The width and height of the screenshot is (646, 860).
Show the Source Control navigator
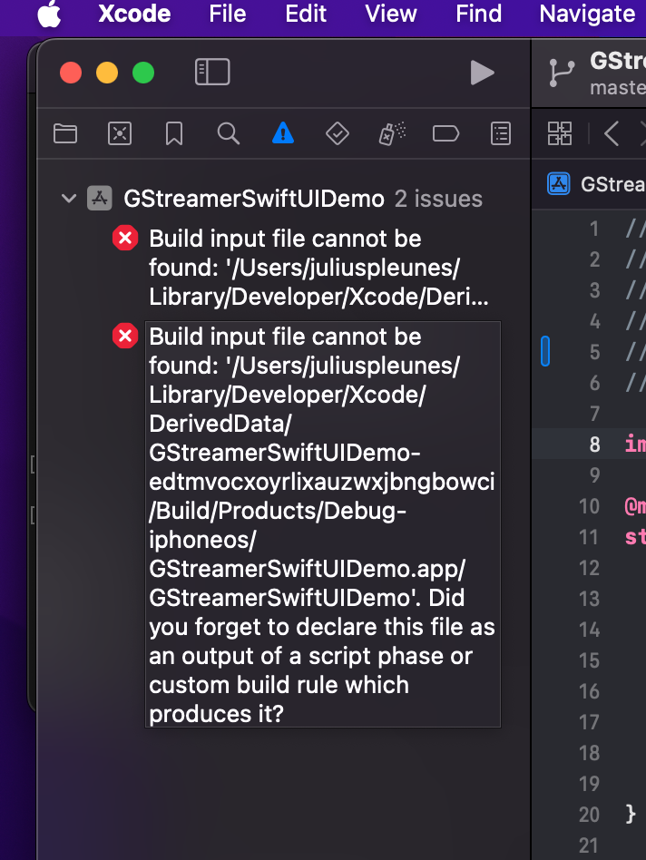[x=120, y=133]
